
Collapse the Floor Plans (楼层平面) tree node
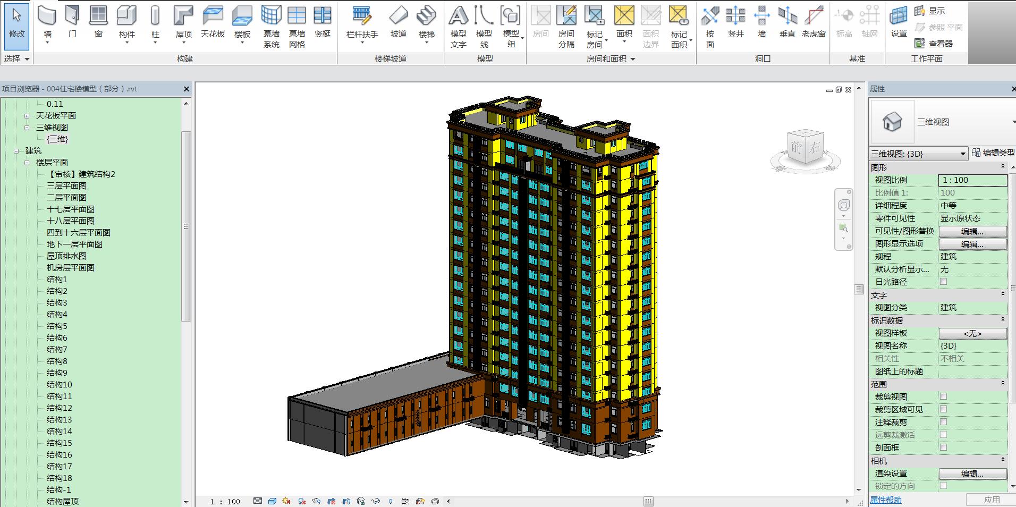click(x=27, y=163)
